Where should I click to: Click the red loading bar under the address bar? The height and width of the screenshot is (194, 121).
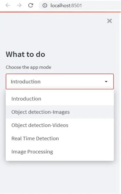[x=60, y=12]
